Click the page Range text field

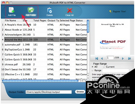click(116, 70)
